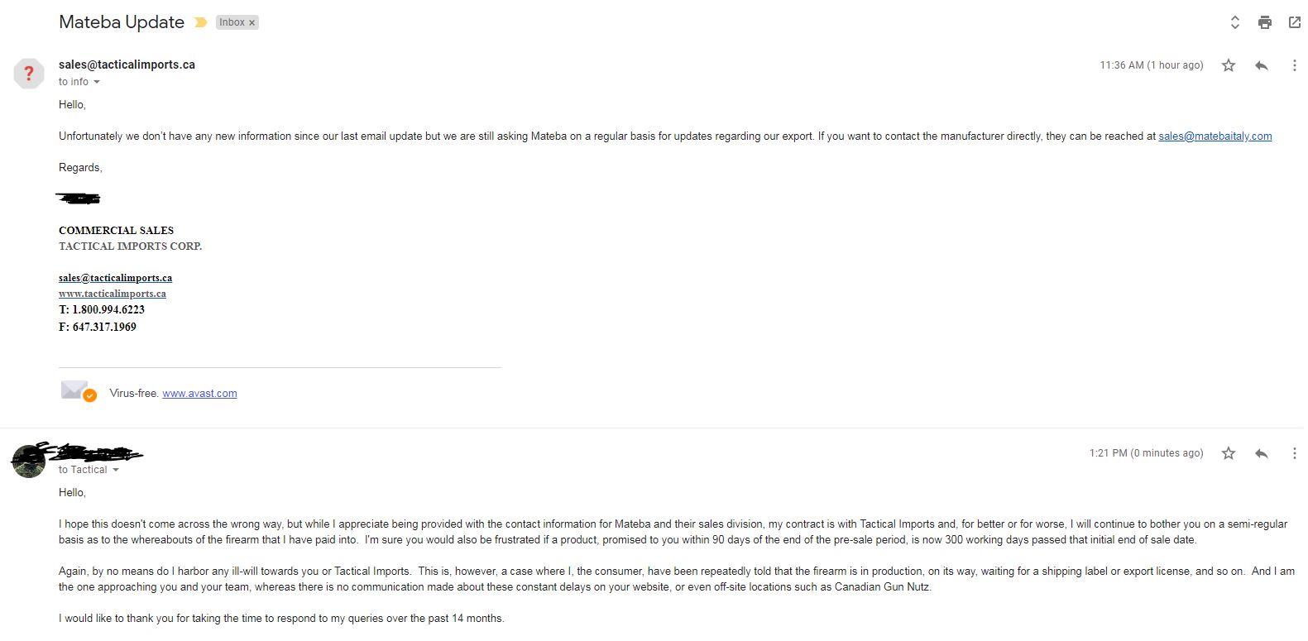Toggle the yellow importance marker by the subject
1308x641 pixels.
[x=200, y=23]
